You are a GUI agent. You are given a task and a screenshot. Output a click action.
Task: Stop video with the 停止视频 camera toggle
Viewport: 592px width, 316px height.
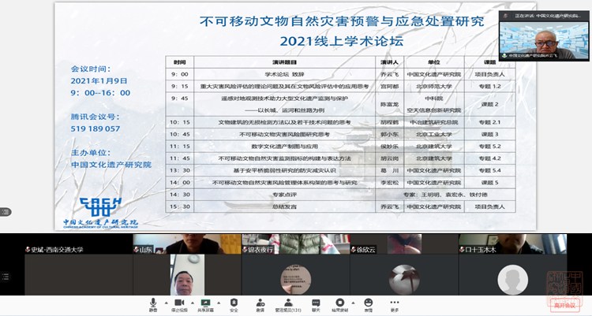[179, 303]
